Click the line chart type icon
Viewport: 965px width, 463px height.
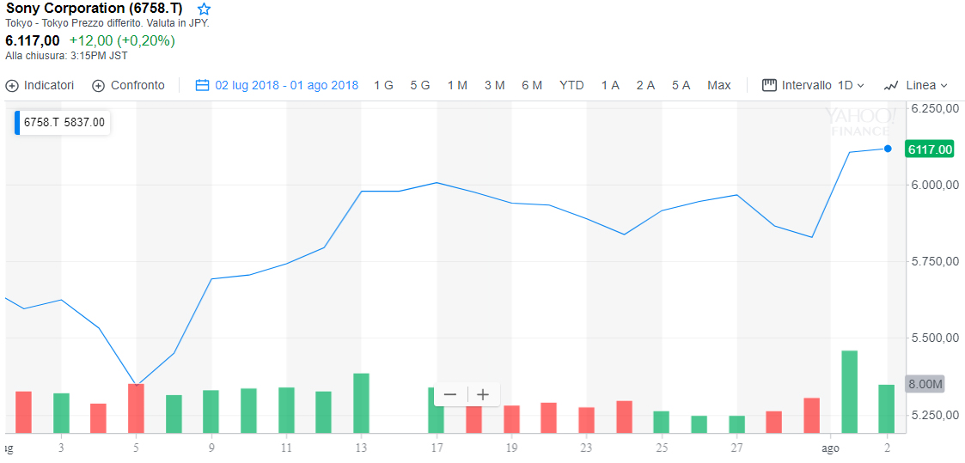(891, 85)
